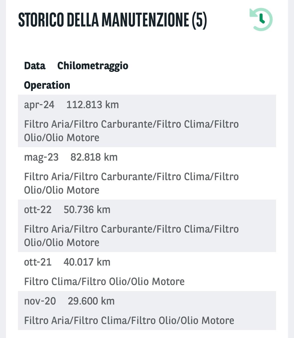Click the 50.736 km mileage value

coord(87,210)
